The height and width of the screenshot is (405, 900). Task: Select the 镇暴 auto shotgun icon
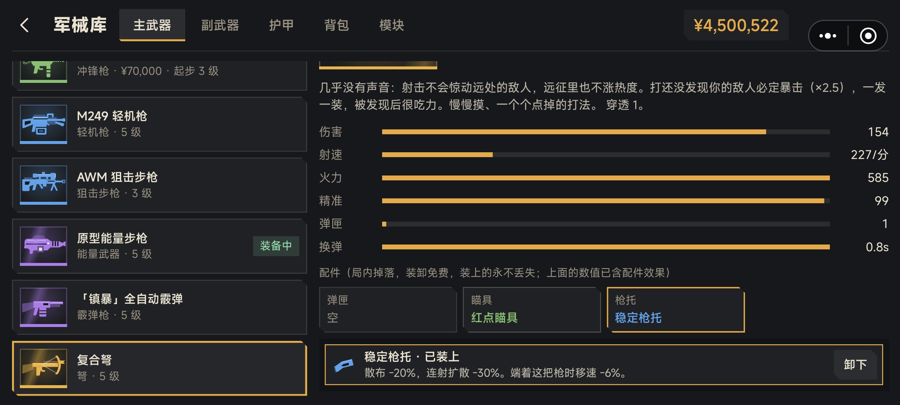(43, 307)
